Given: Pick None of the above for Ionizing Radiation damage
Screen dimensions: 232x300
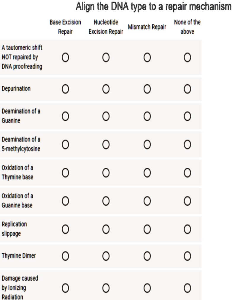Looking at the screenshot, I should click(187, 285).
